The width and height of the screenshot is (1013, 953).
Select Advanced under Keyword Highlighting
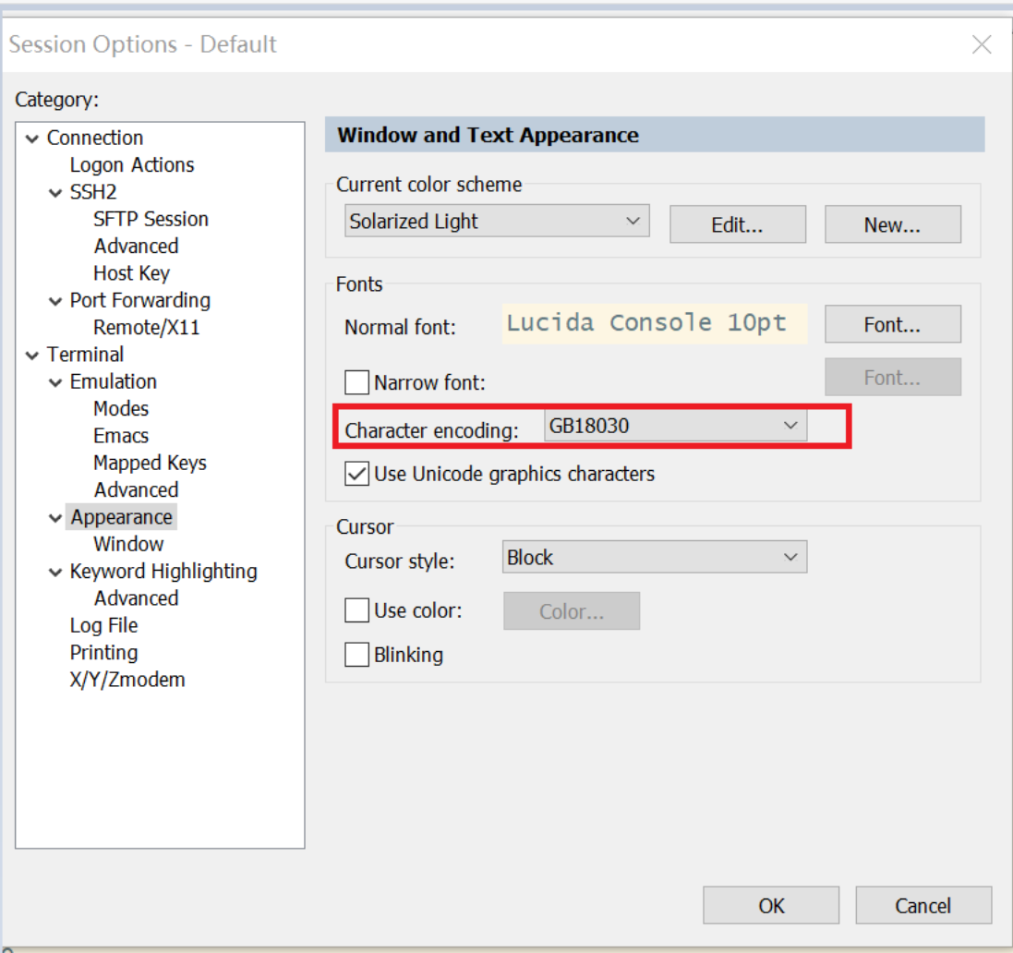[136, 599]
